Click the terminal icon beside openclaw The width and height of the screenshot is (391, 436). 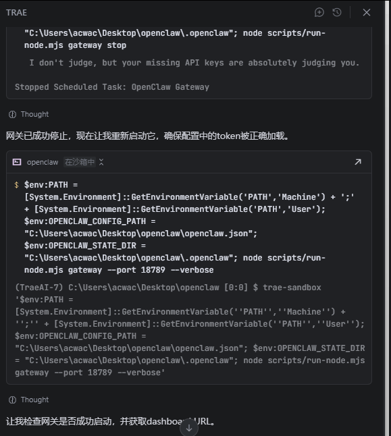tap(17, 162)
